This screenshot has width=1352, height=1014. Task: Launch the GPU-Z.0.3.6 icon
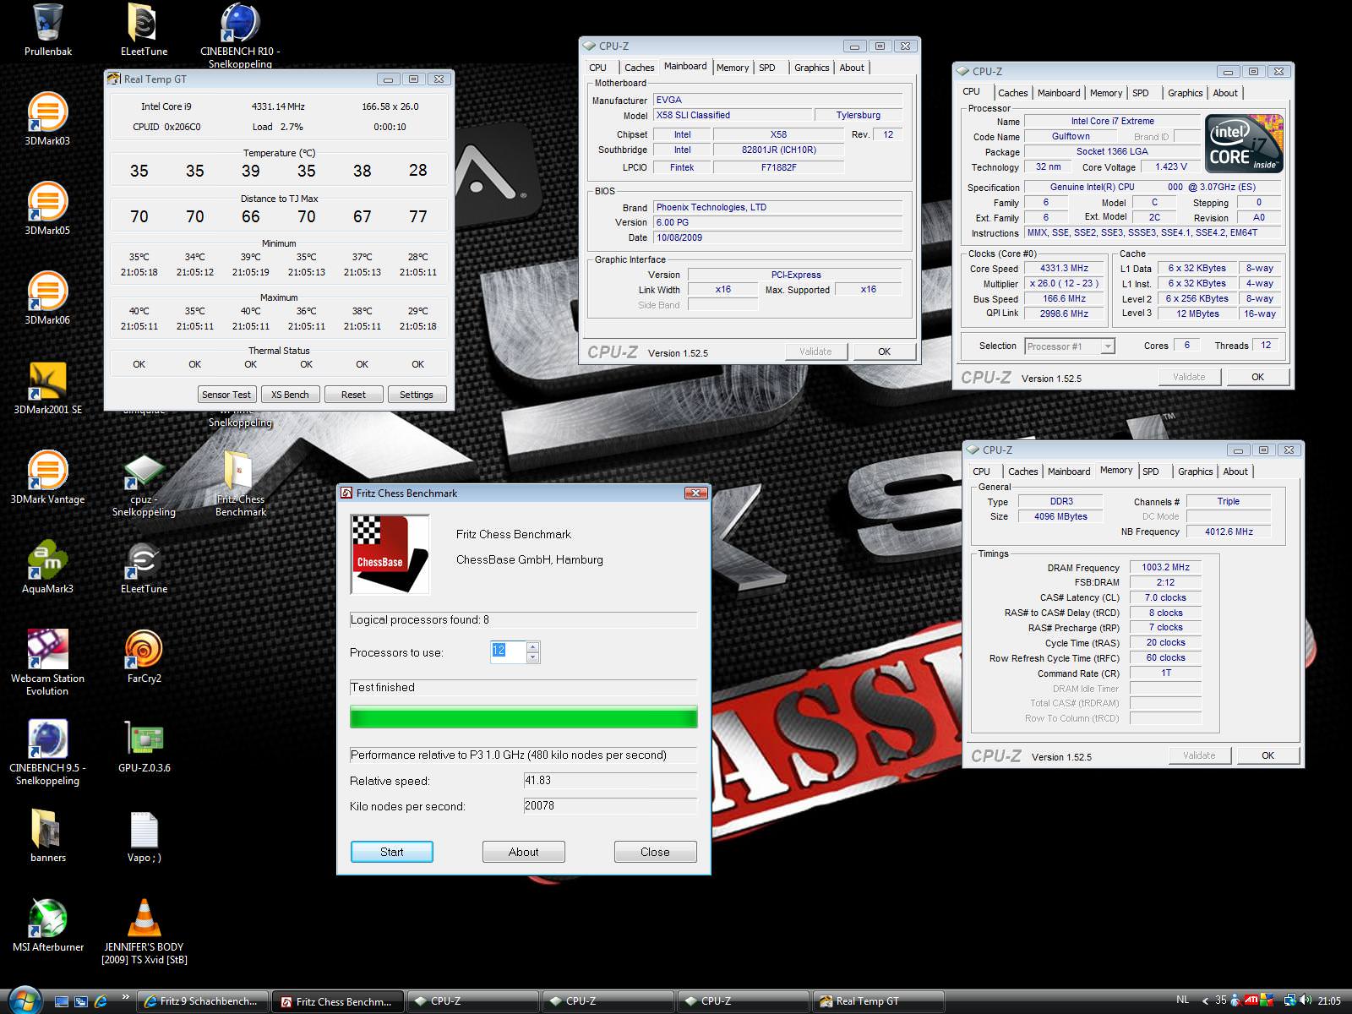click(x=144, y=739)
